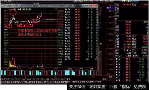Click the 买一 price 48.41 in order book

128,22
